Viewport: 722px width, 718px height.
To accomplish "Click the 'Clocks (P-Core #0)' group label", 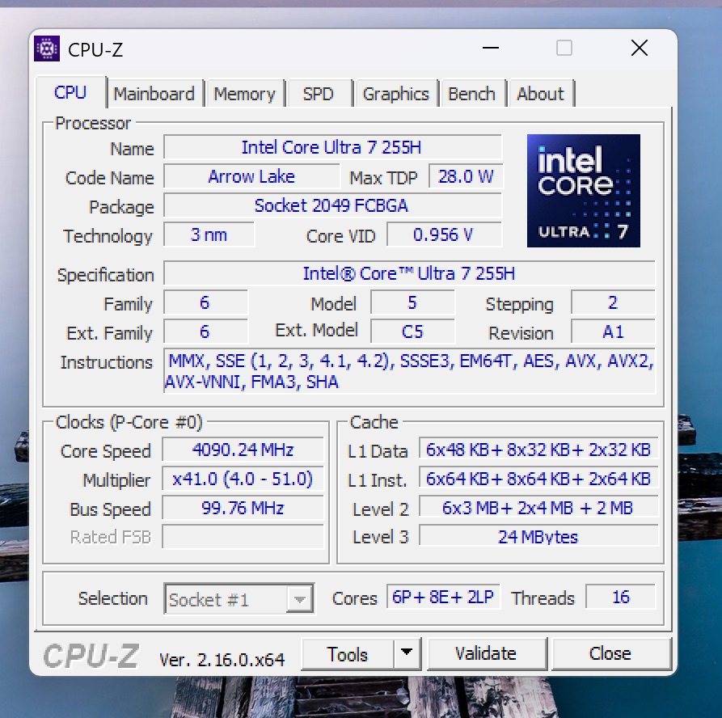I will click(129, 422).
